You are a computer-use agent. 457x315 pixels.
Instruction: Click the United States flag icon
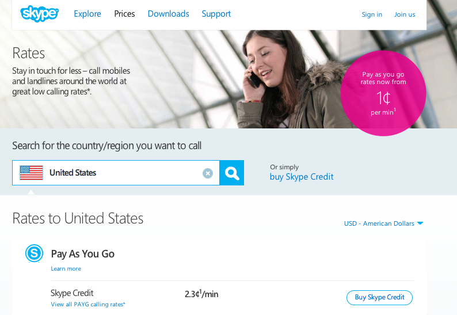31,173
